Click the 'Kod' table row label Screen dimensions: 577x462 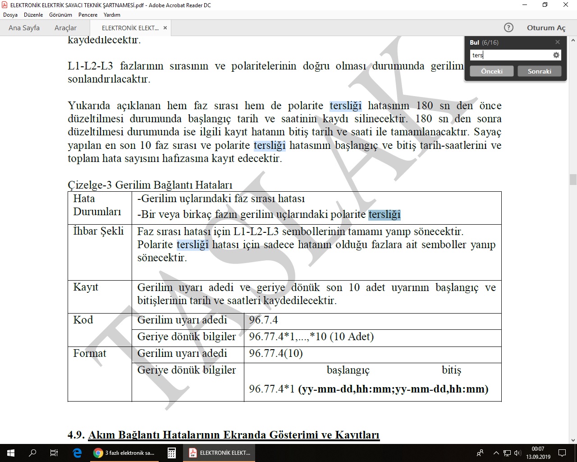[x=83, y=320]
